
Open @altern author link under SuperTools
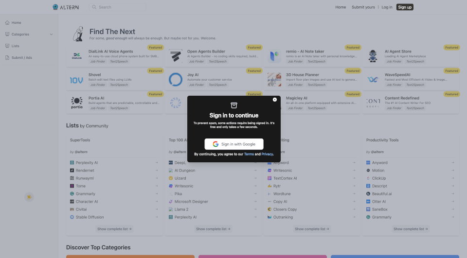point(81,152)
